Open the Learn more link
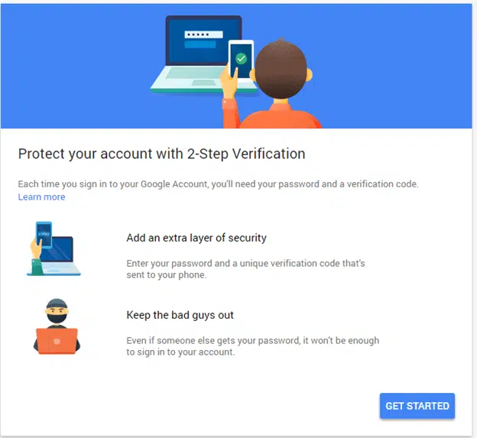Image resolution: width=477 pixels, height=438 pixels. click(x=41, y=196)
